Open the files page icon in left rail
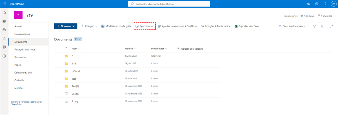Viewport: 338px width, 115px height. [x=4, y=38]
